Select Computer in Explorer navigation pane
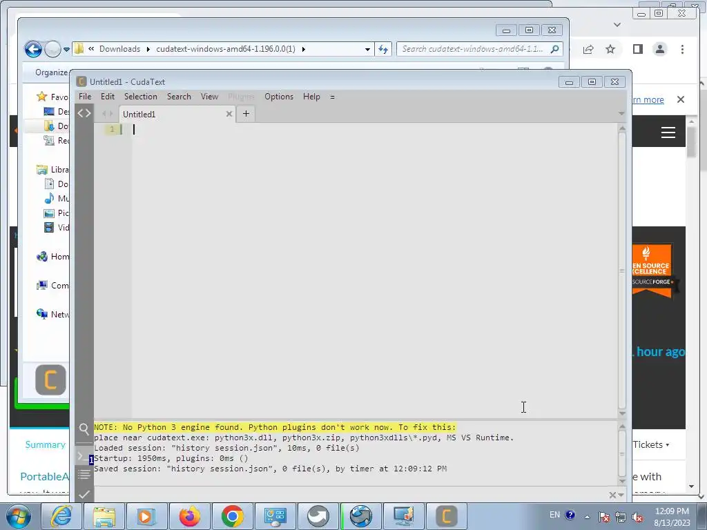 tap(53, 285)
